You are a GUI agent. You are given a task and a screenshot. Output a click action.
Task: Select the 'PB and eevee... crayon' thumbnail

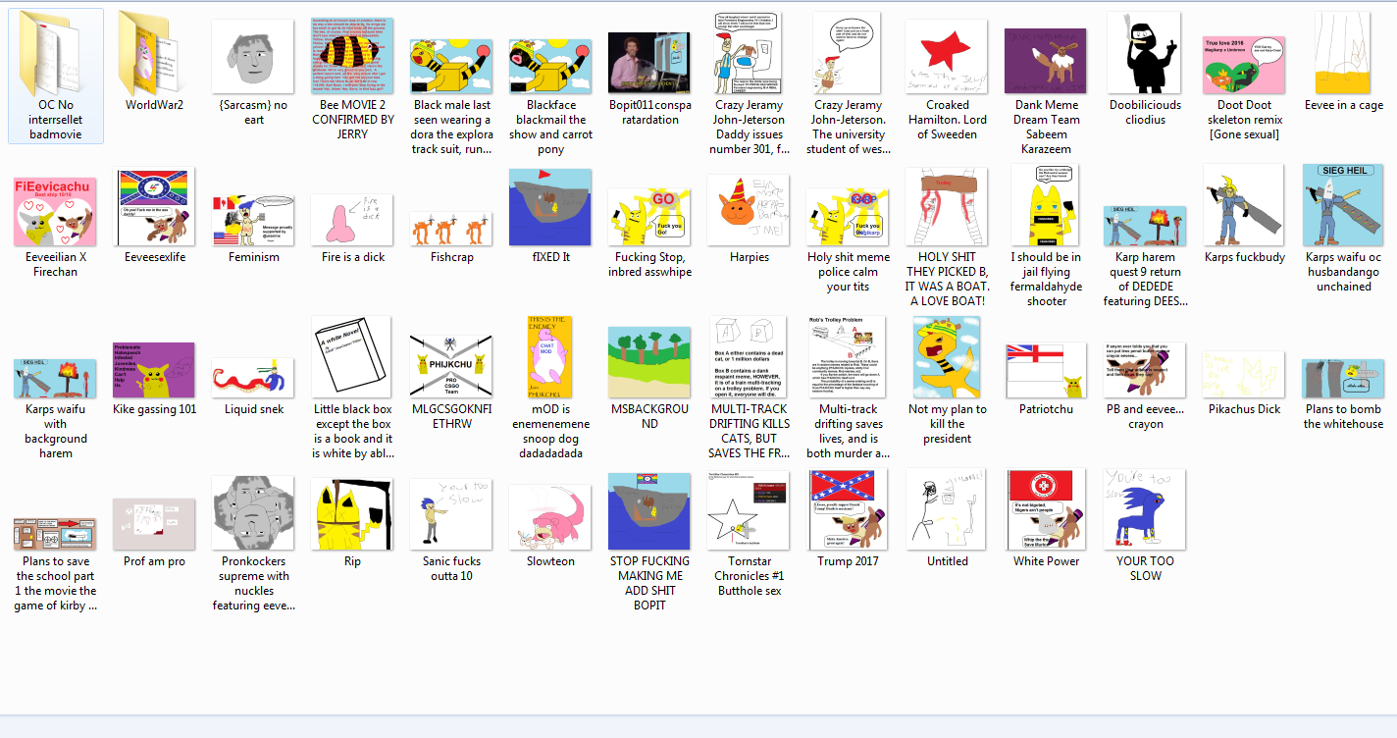coord(1145,370)
